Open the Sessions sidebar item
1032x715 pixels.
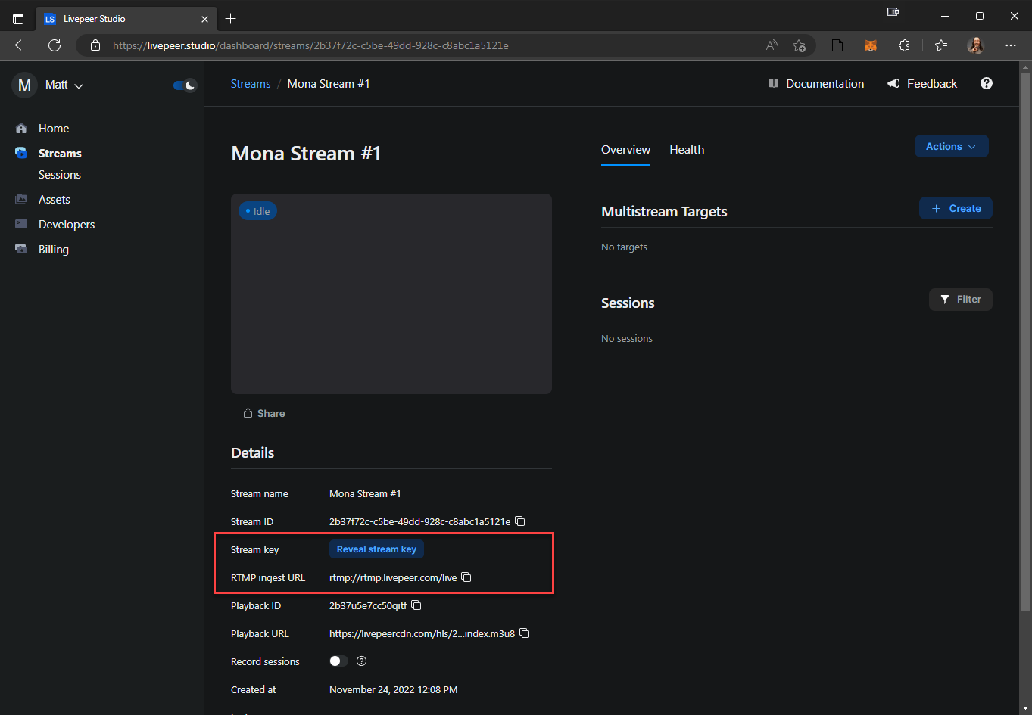point(60,175)
